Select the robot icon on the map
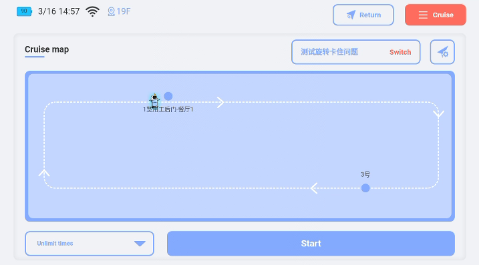The image size is (479, 265). (x=154, y=100)
